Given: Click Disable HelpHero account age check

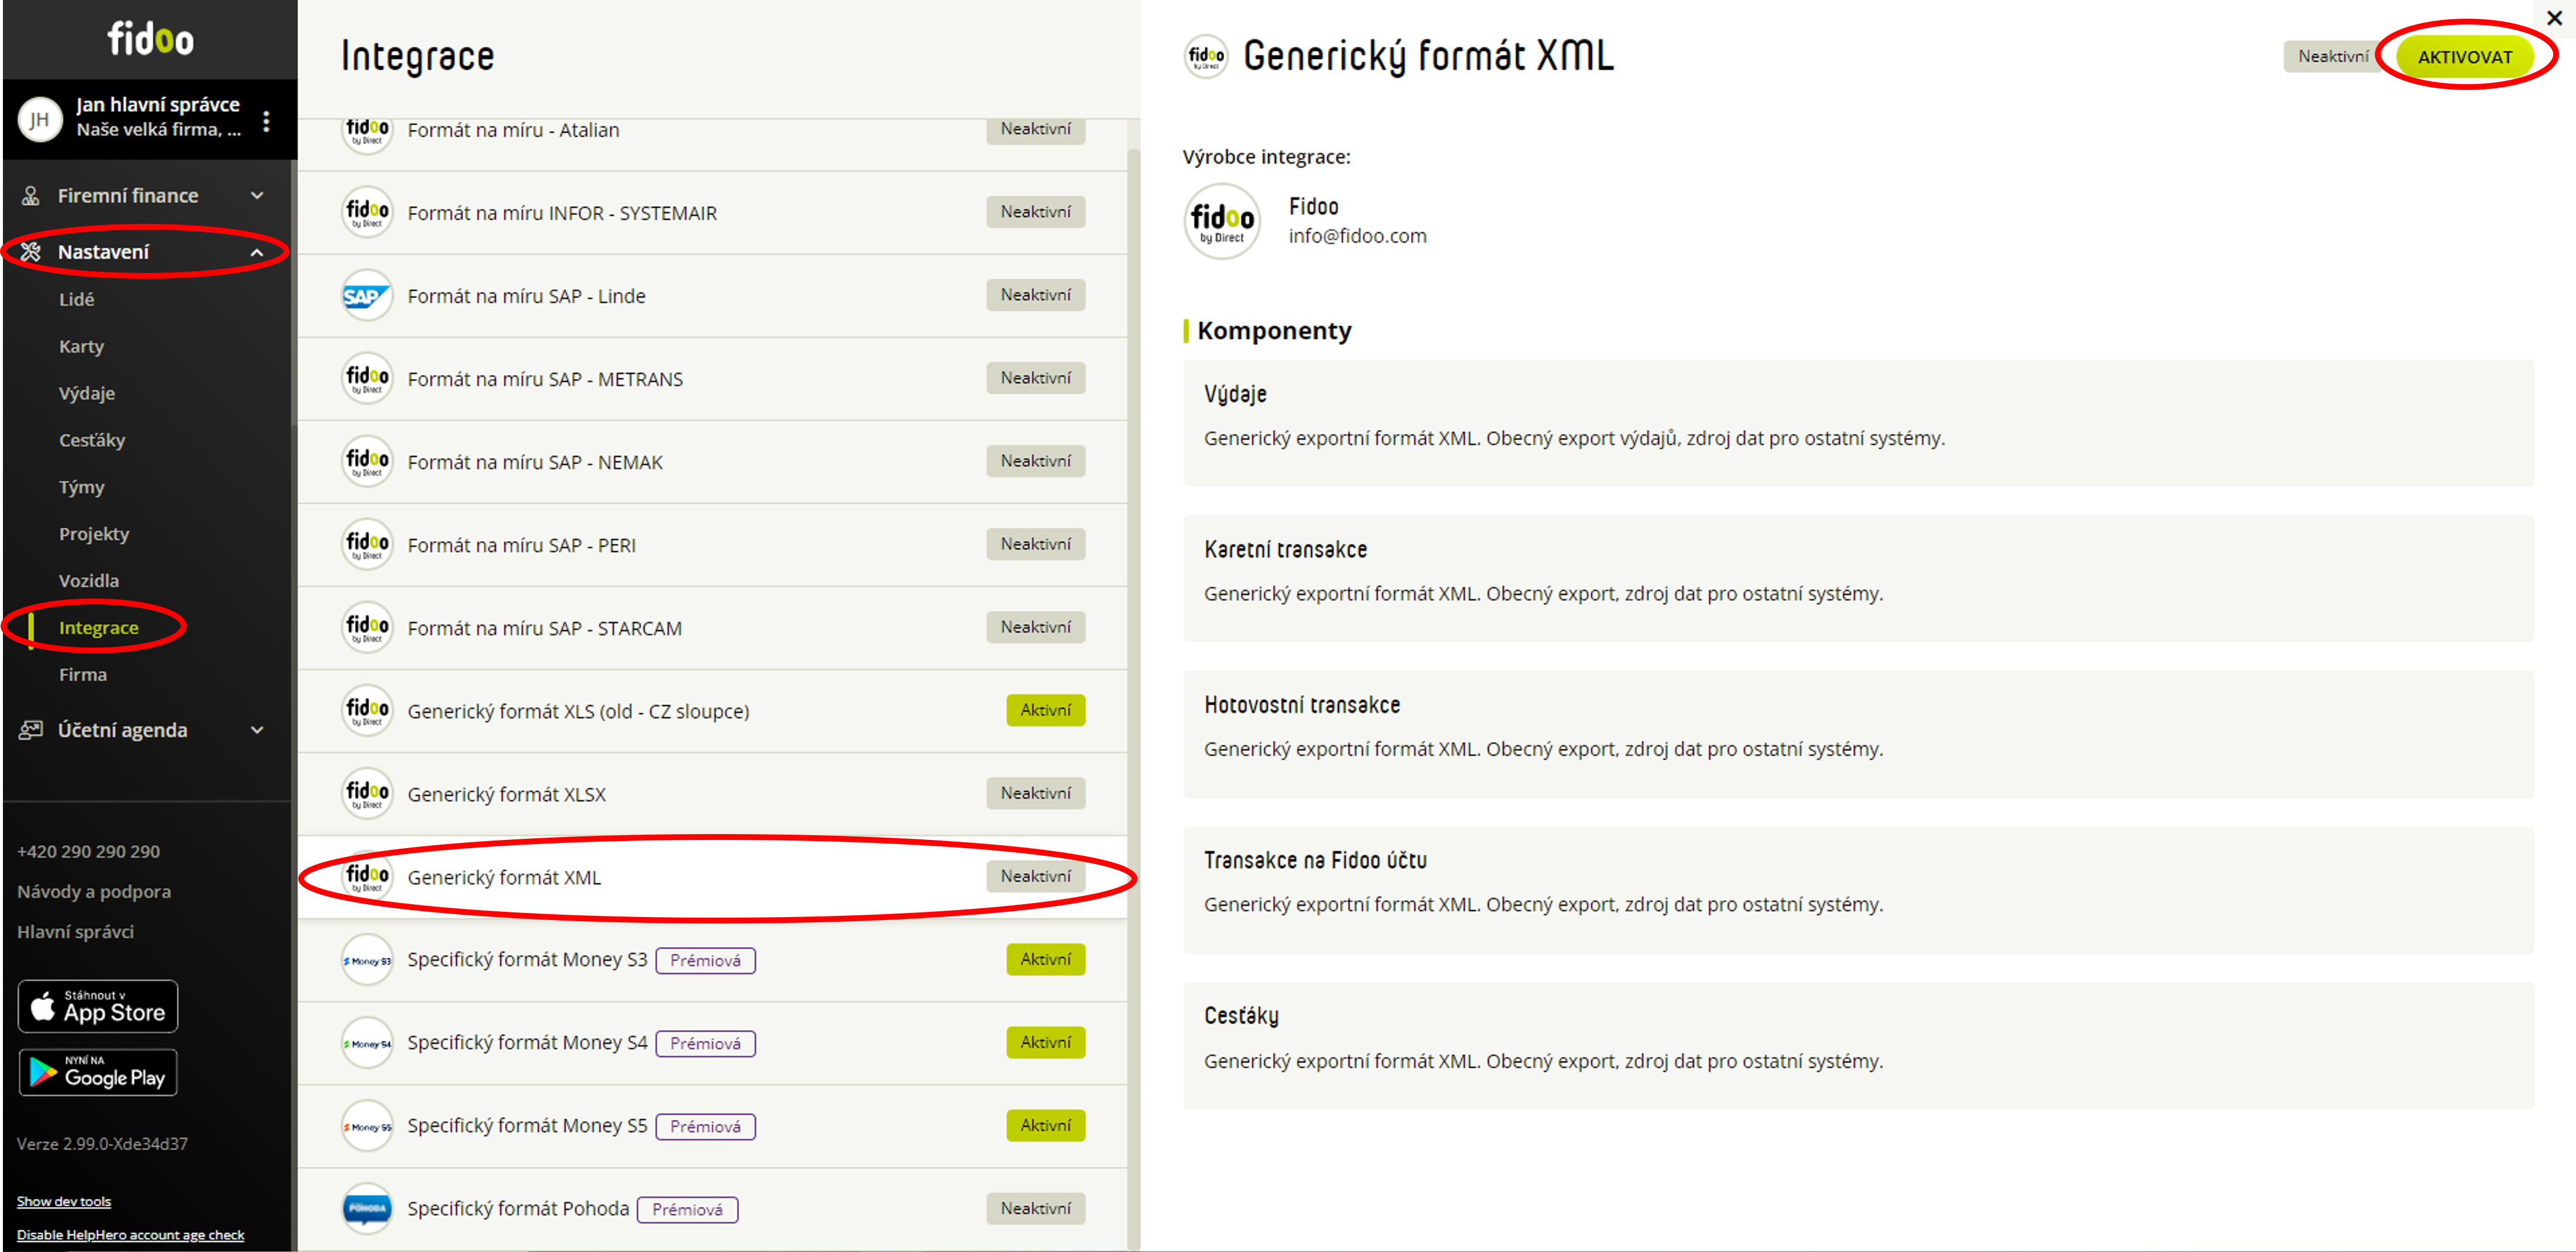Looking at the screenshot, I should tap(130, 1235).
